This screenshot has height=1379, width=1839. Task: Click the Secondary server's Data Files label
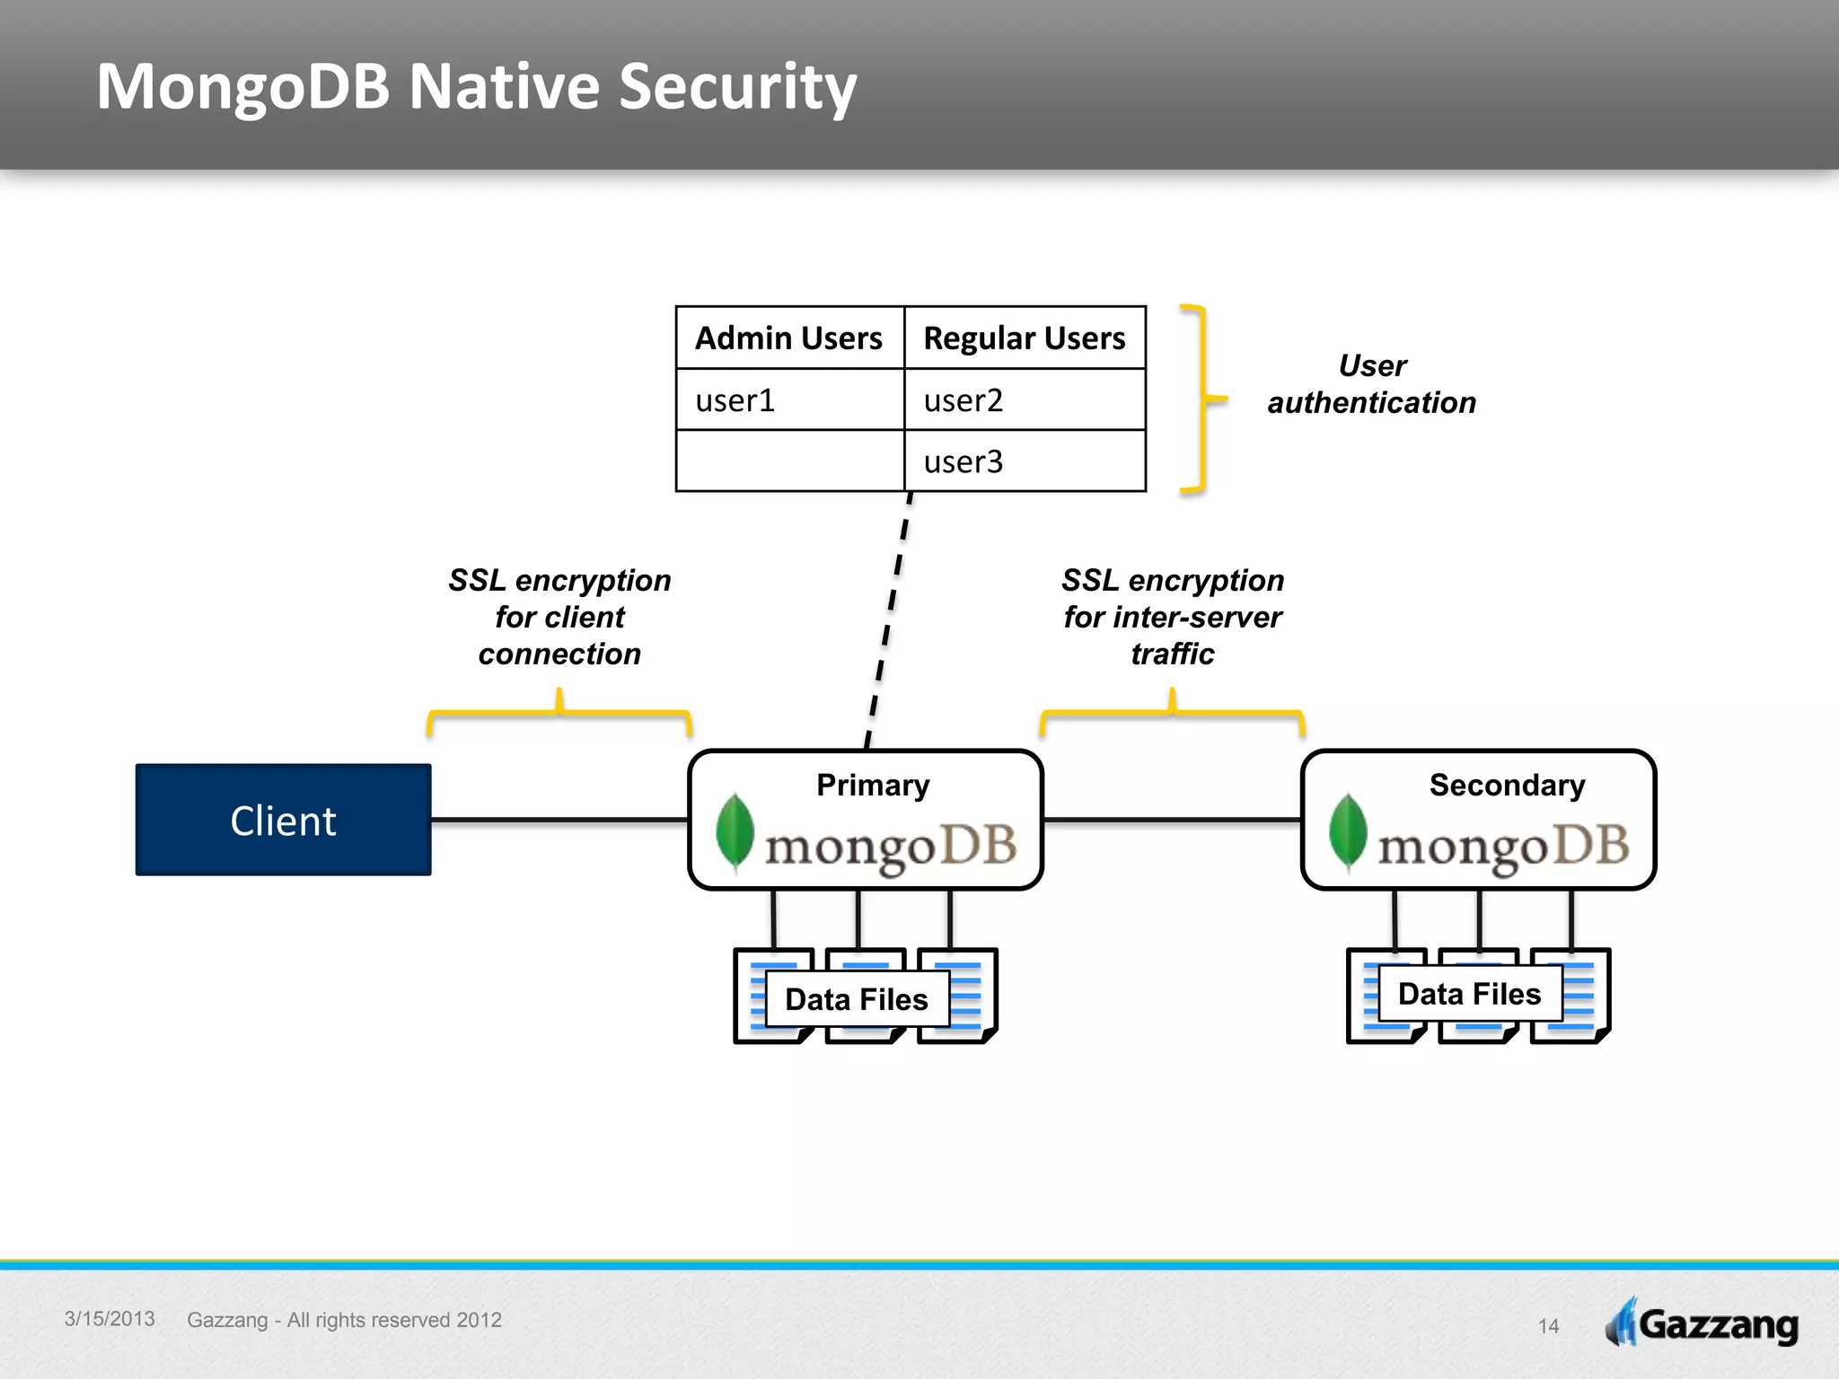click(x=1470, y=994)
